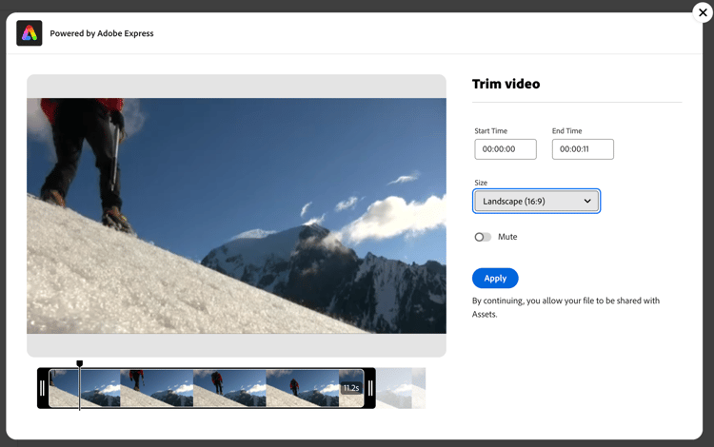Click the fourth timeline thumbnail frame
This screenshot has height=447, width=714.
[x=303, y=388]
